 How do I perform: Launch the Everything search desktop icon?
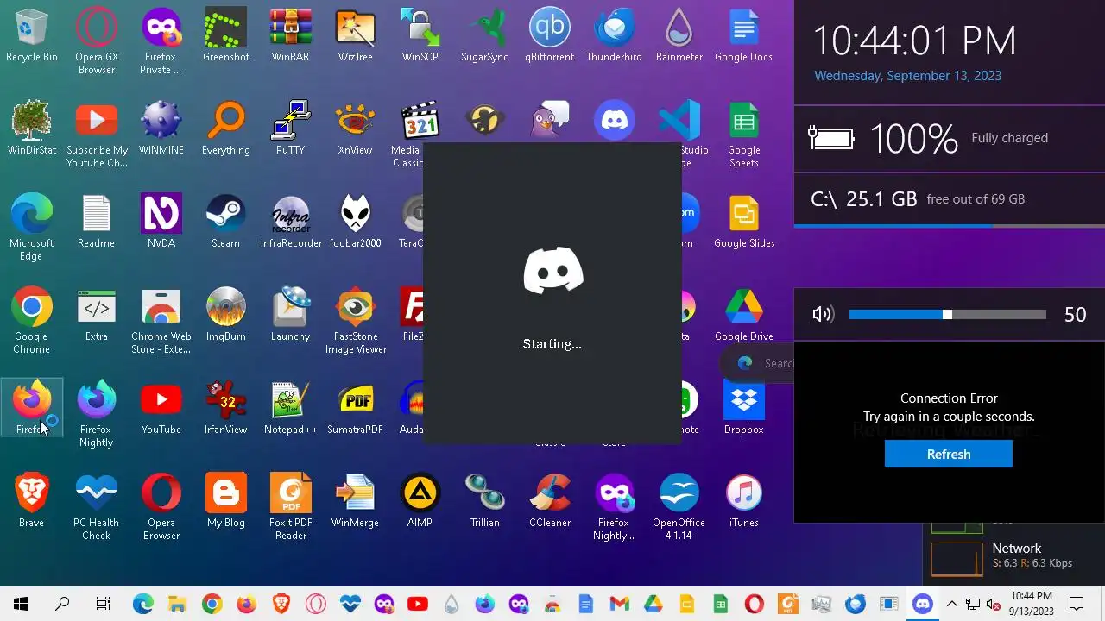click(225, 129)
